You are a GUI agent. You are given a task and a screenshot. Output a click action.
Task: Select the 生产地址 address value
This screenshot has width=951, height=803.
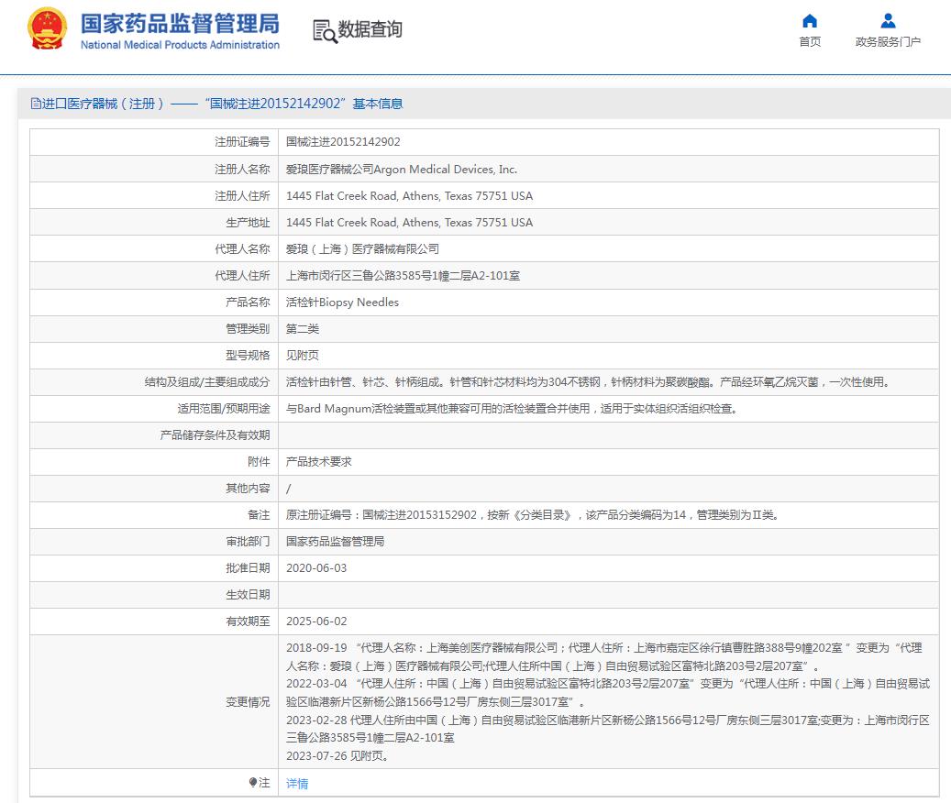click(409, 223)
